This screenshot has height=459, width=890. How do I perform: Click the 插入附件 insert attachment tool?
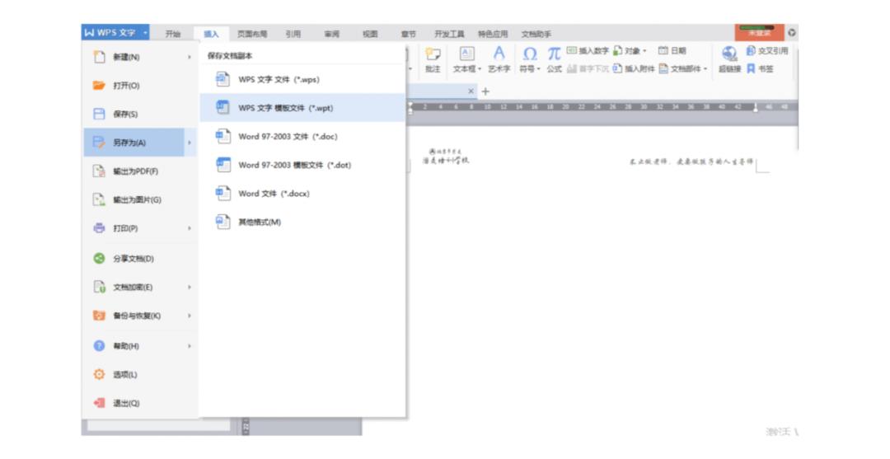(634, 68)
